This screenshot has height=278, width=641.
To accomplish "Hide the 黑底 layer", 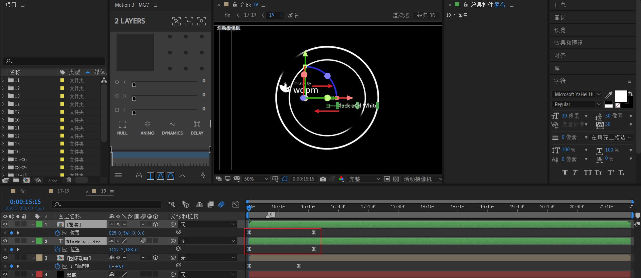I will tap(5, 274).
